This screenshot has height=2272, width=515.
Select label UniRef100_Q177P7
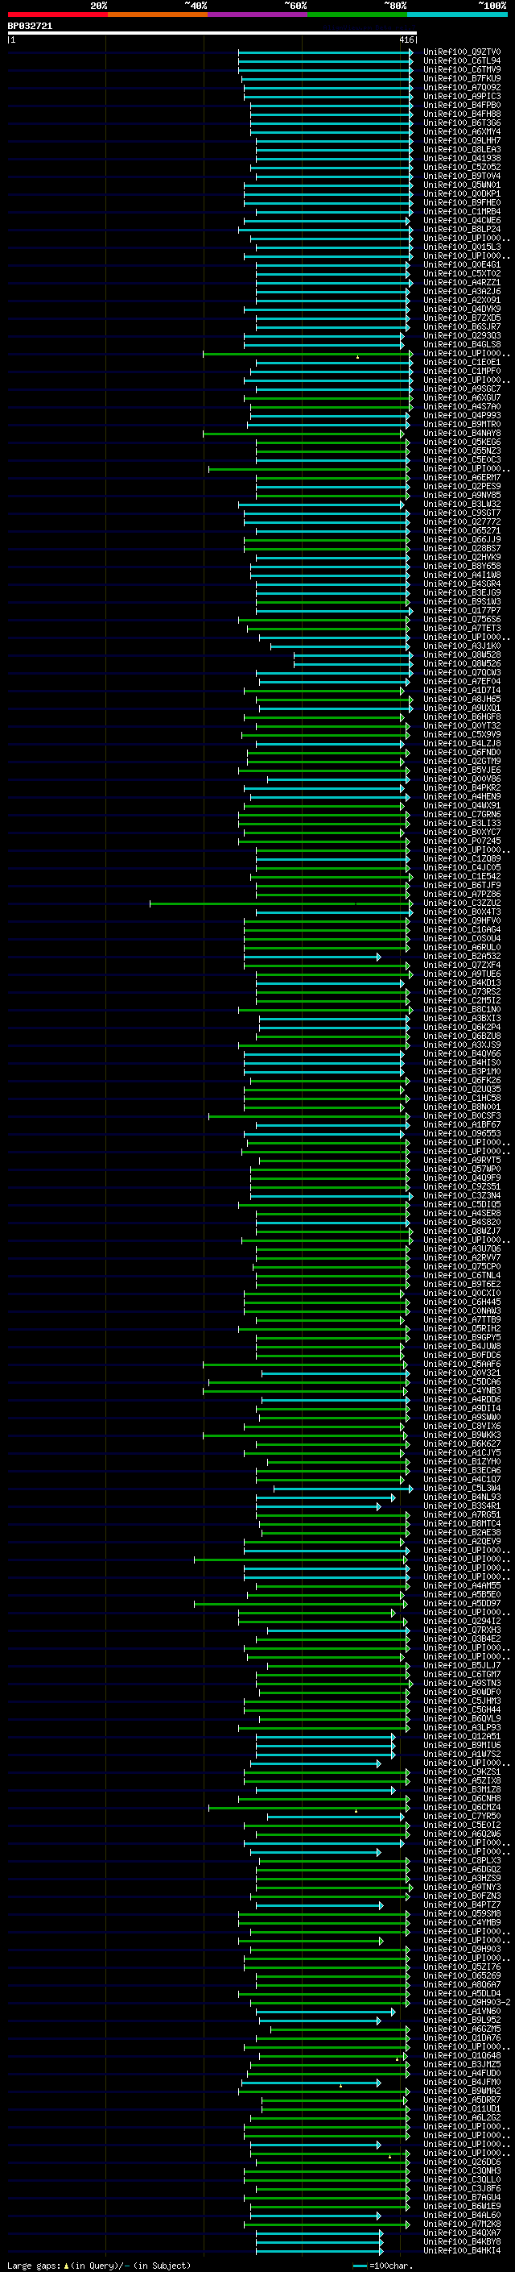[x=461, y=610]
